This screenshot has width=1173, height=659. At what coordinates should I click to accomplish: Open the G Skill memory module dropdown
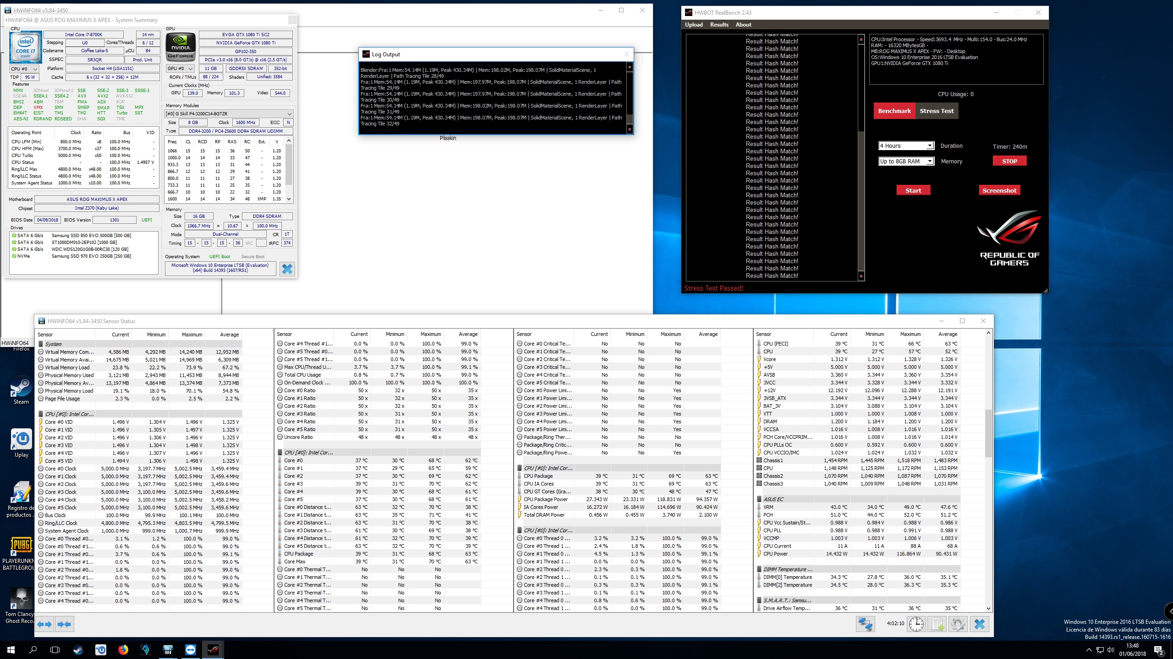pyautogui.click(x=229, y=113)
